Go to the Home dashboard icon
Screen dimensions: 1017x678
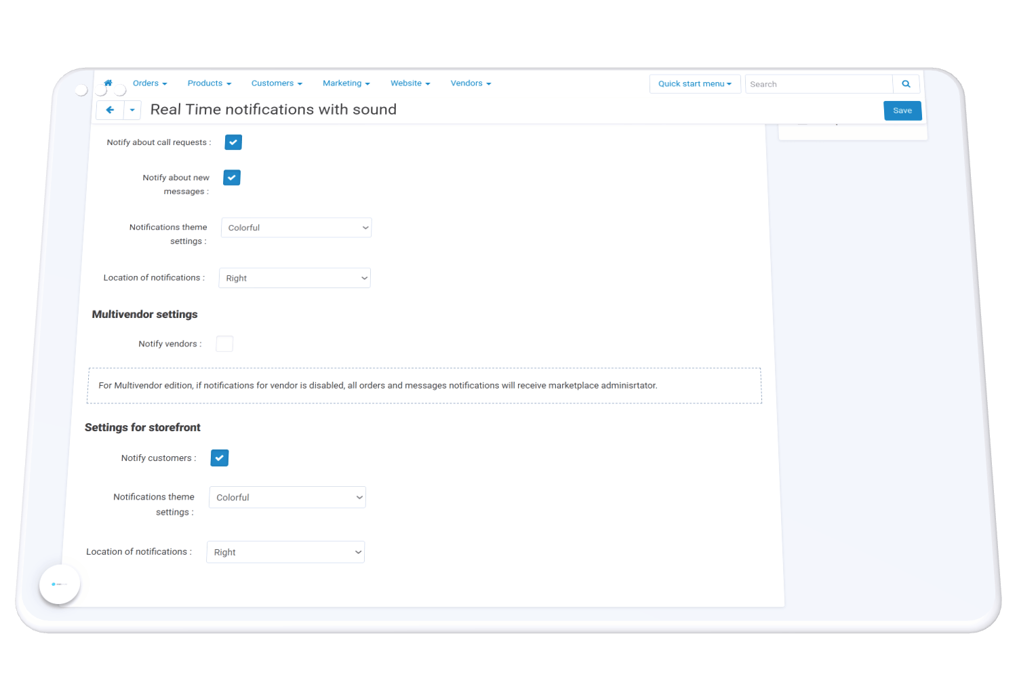click(108, 83)
